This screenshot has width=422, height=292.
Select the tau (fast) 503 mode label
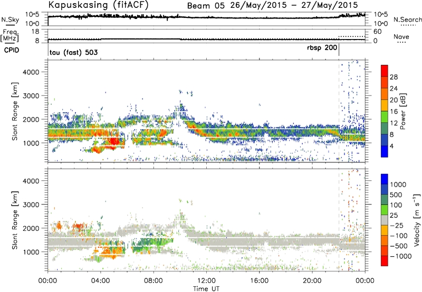pyautogui.click(x=73, y=52)
